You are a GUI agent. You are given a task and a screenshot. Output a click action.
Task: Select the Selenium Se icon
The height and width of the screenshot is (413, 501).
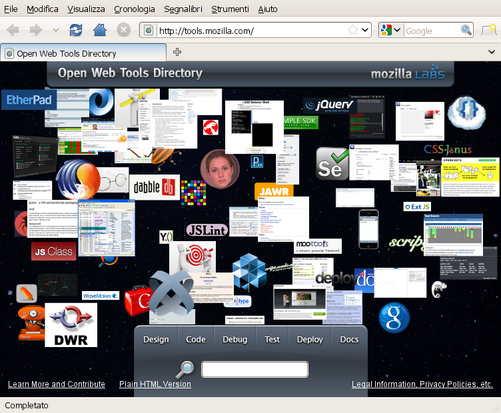[332, 164]
